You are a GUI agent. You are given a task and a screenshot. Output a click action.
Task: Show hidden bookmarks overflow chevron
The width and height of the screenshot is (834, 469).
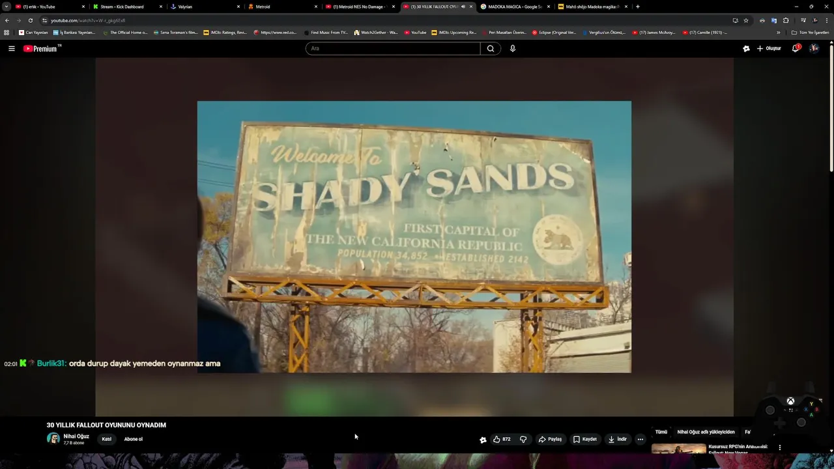pos(778,33)
